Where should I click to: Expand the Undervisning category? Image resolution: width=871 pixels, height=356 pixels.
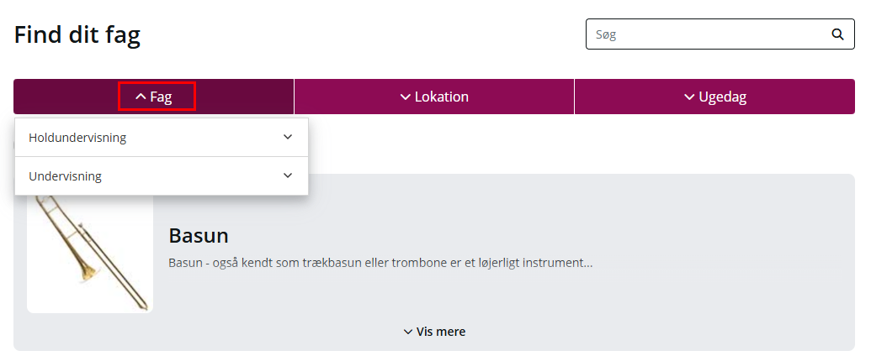[x=161, y=176]
